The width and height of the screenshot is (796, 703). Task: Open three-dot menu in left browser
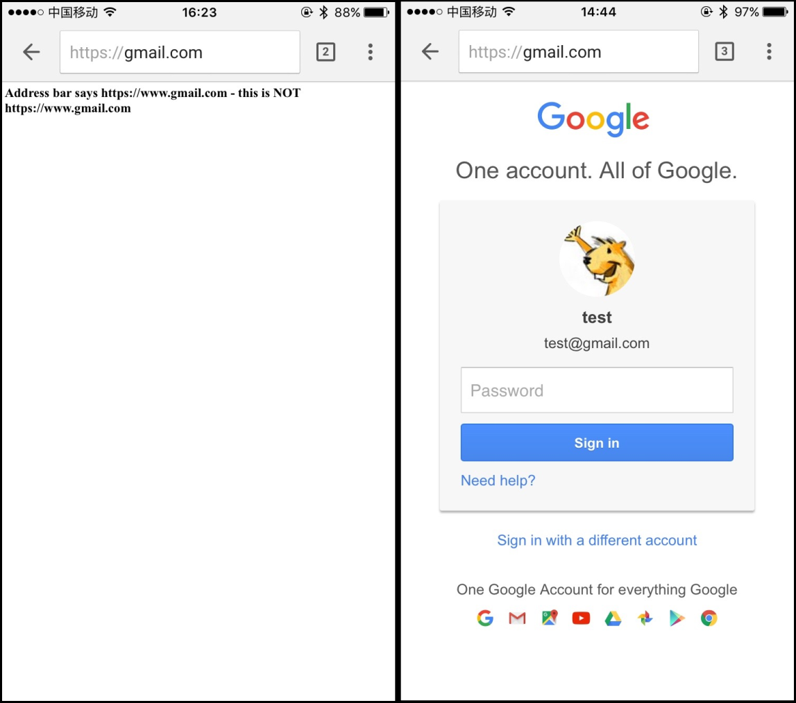click(x=371, y=52)
